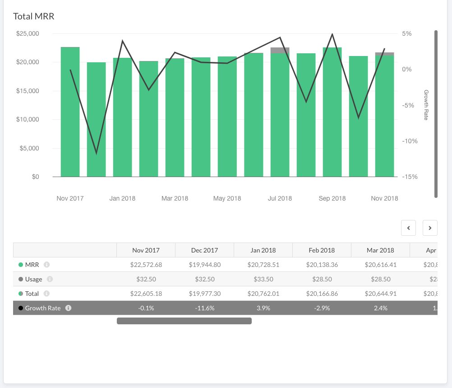Click the Sep 2018 growth rate line peak
Image resolution: width=452 pixels, height=388 pixels.
coord(332,34)
